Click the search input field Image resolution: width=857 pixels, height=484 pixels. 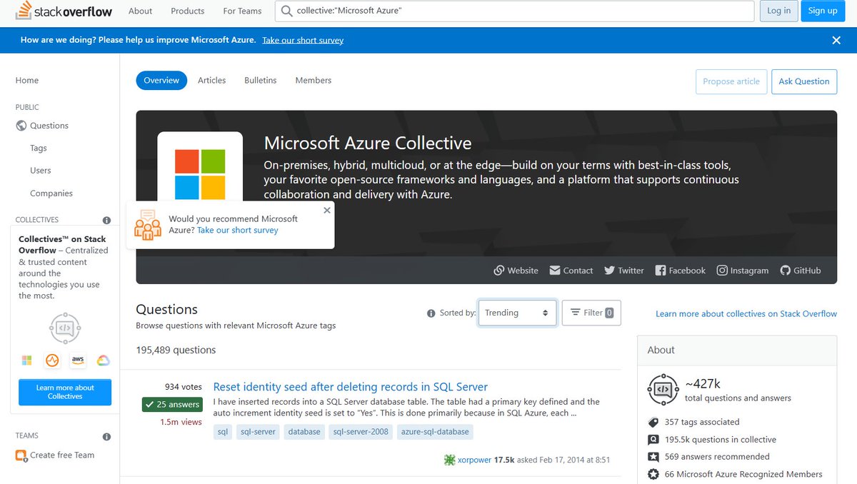click(x=515, y=11)
